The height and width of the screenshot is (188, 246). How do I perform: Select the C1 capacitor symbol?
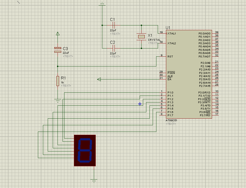(114, 25)
